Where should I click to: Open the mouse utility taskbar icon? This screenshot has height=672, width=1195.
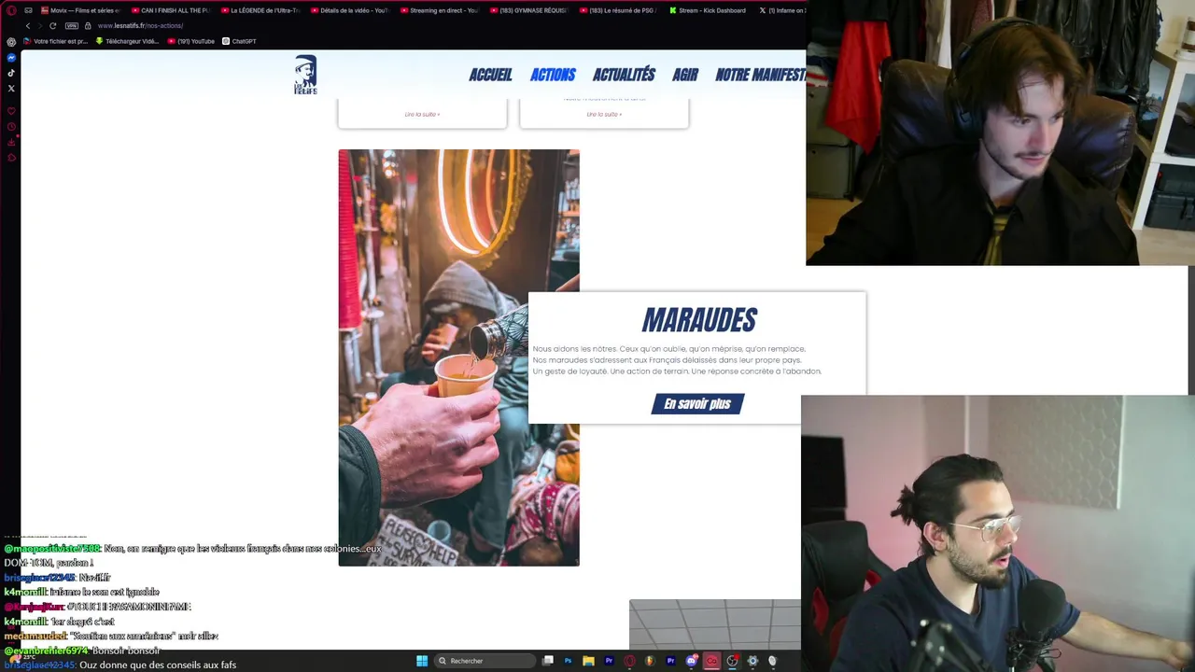point(772,661)
